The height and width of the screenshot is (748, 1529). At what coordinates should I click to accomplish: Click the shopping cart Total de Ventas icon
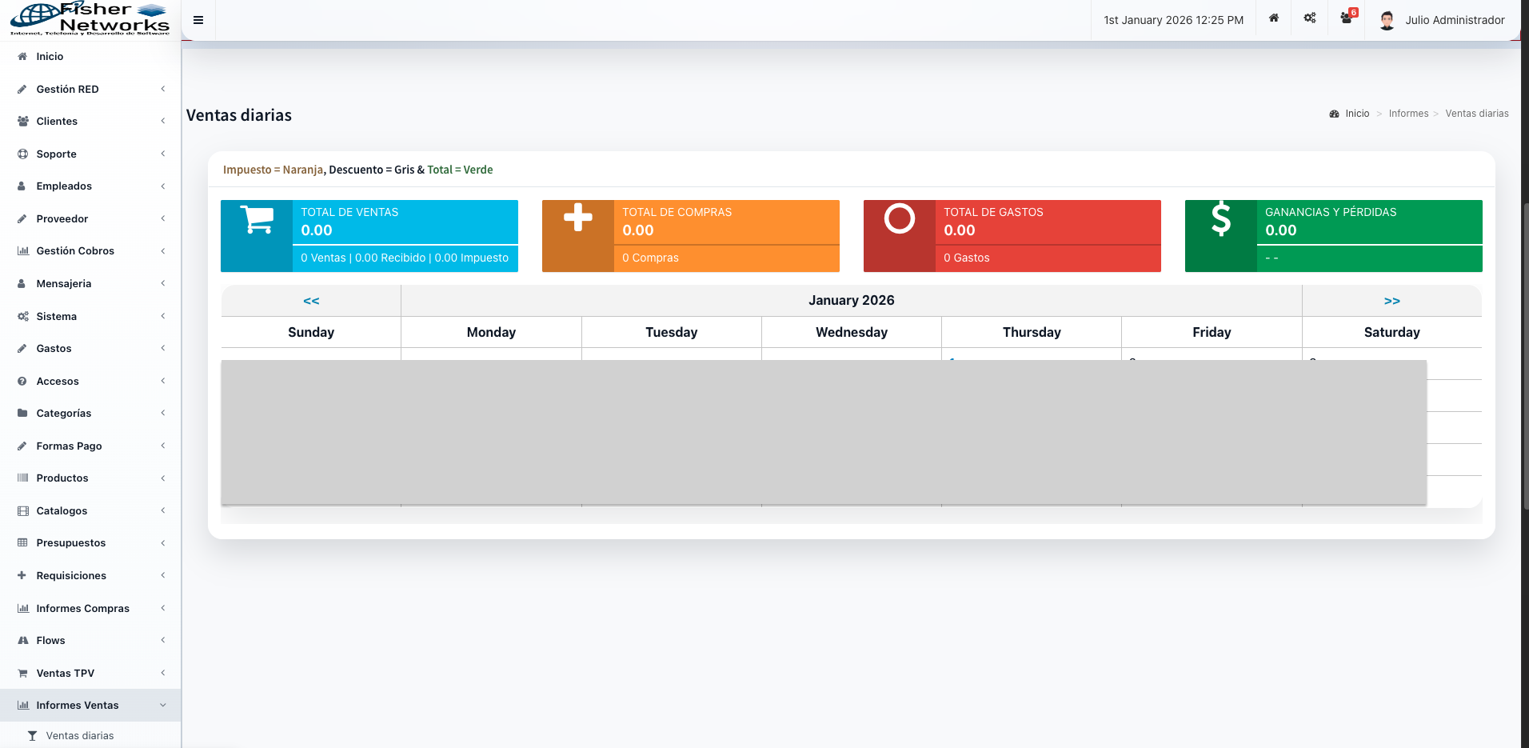pos(257,220)
